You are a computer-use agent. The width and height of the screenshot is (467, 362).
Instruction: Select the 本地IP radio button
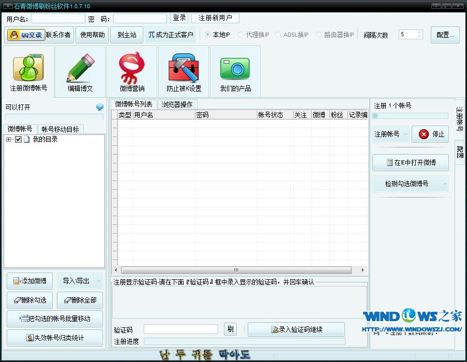pyautogui.click(x=208, y=35)
